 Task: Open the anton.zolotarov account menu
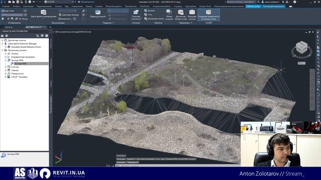click(x=271, y=2)
